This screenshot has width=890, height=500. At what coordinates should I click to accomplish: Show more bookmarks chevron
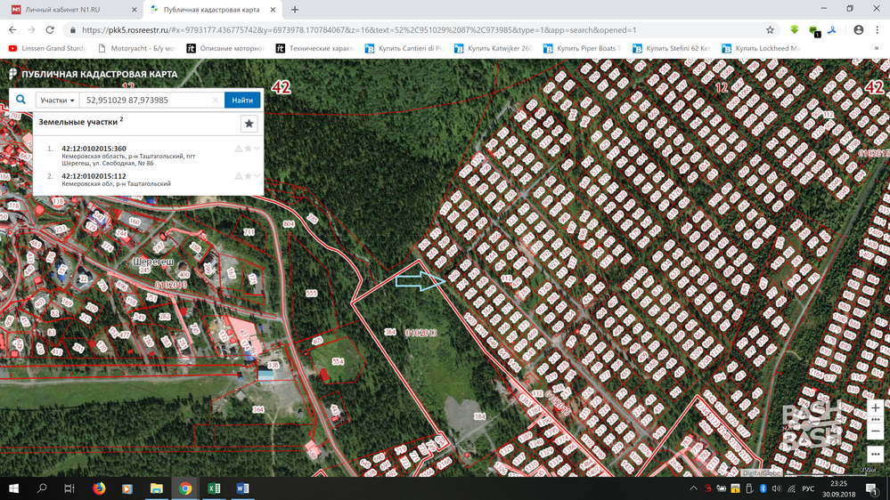(x=877, y=48)
